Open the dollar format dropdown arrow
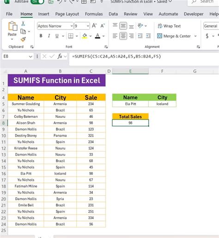219x238 pixels. [213, 36]
